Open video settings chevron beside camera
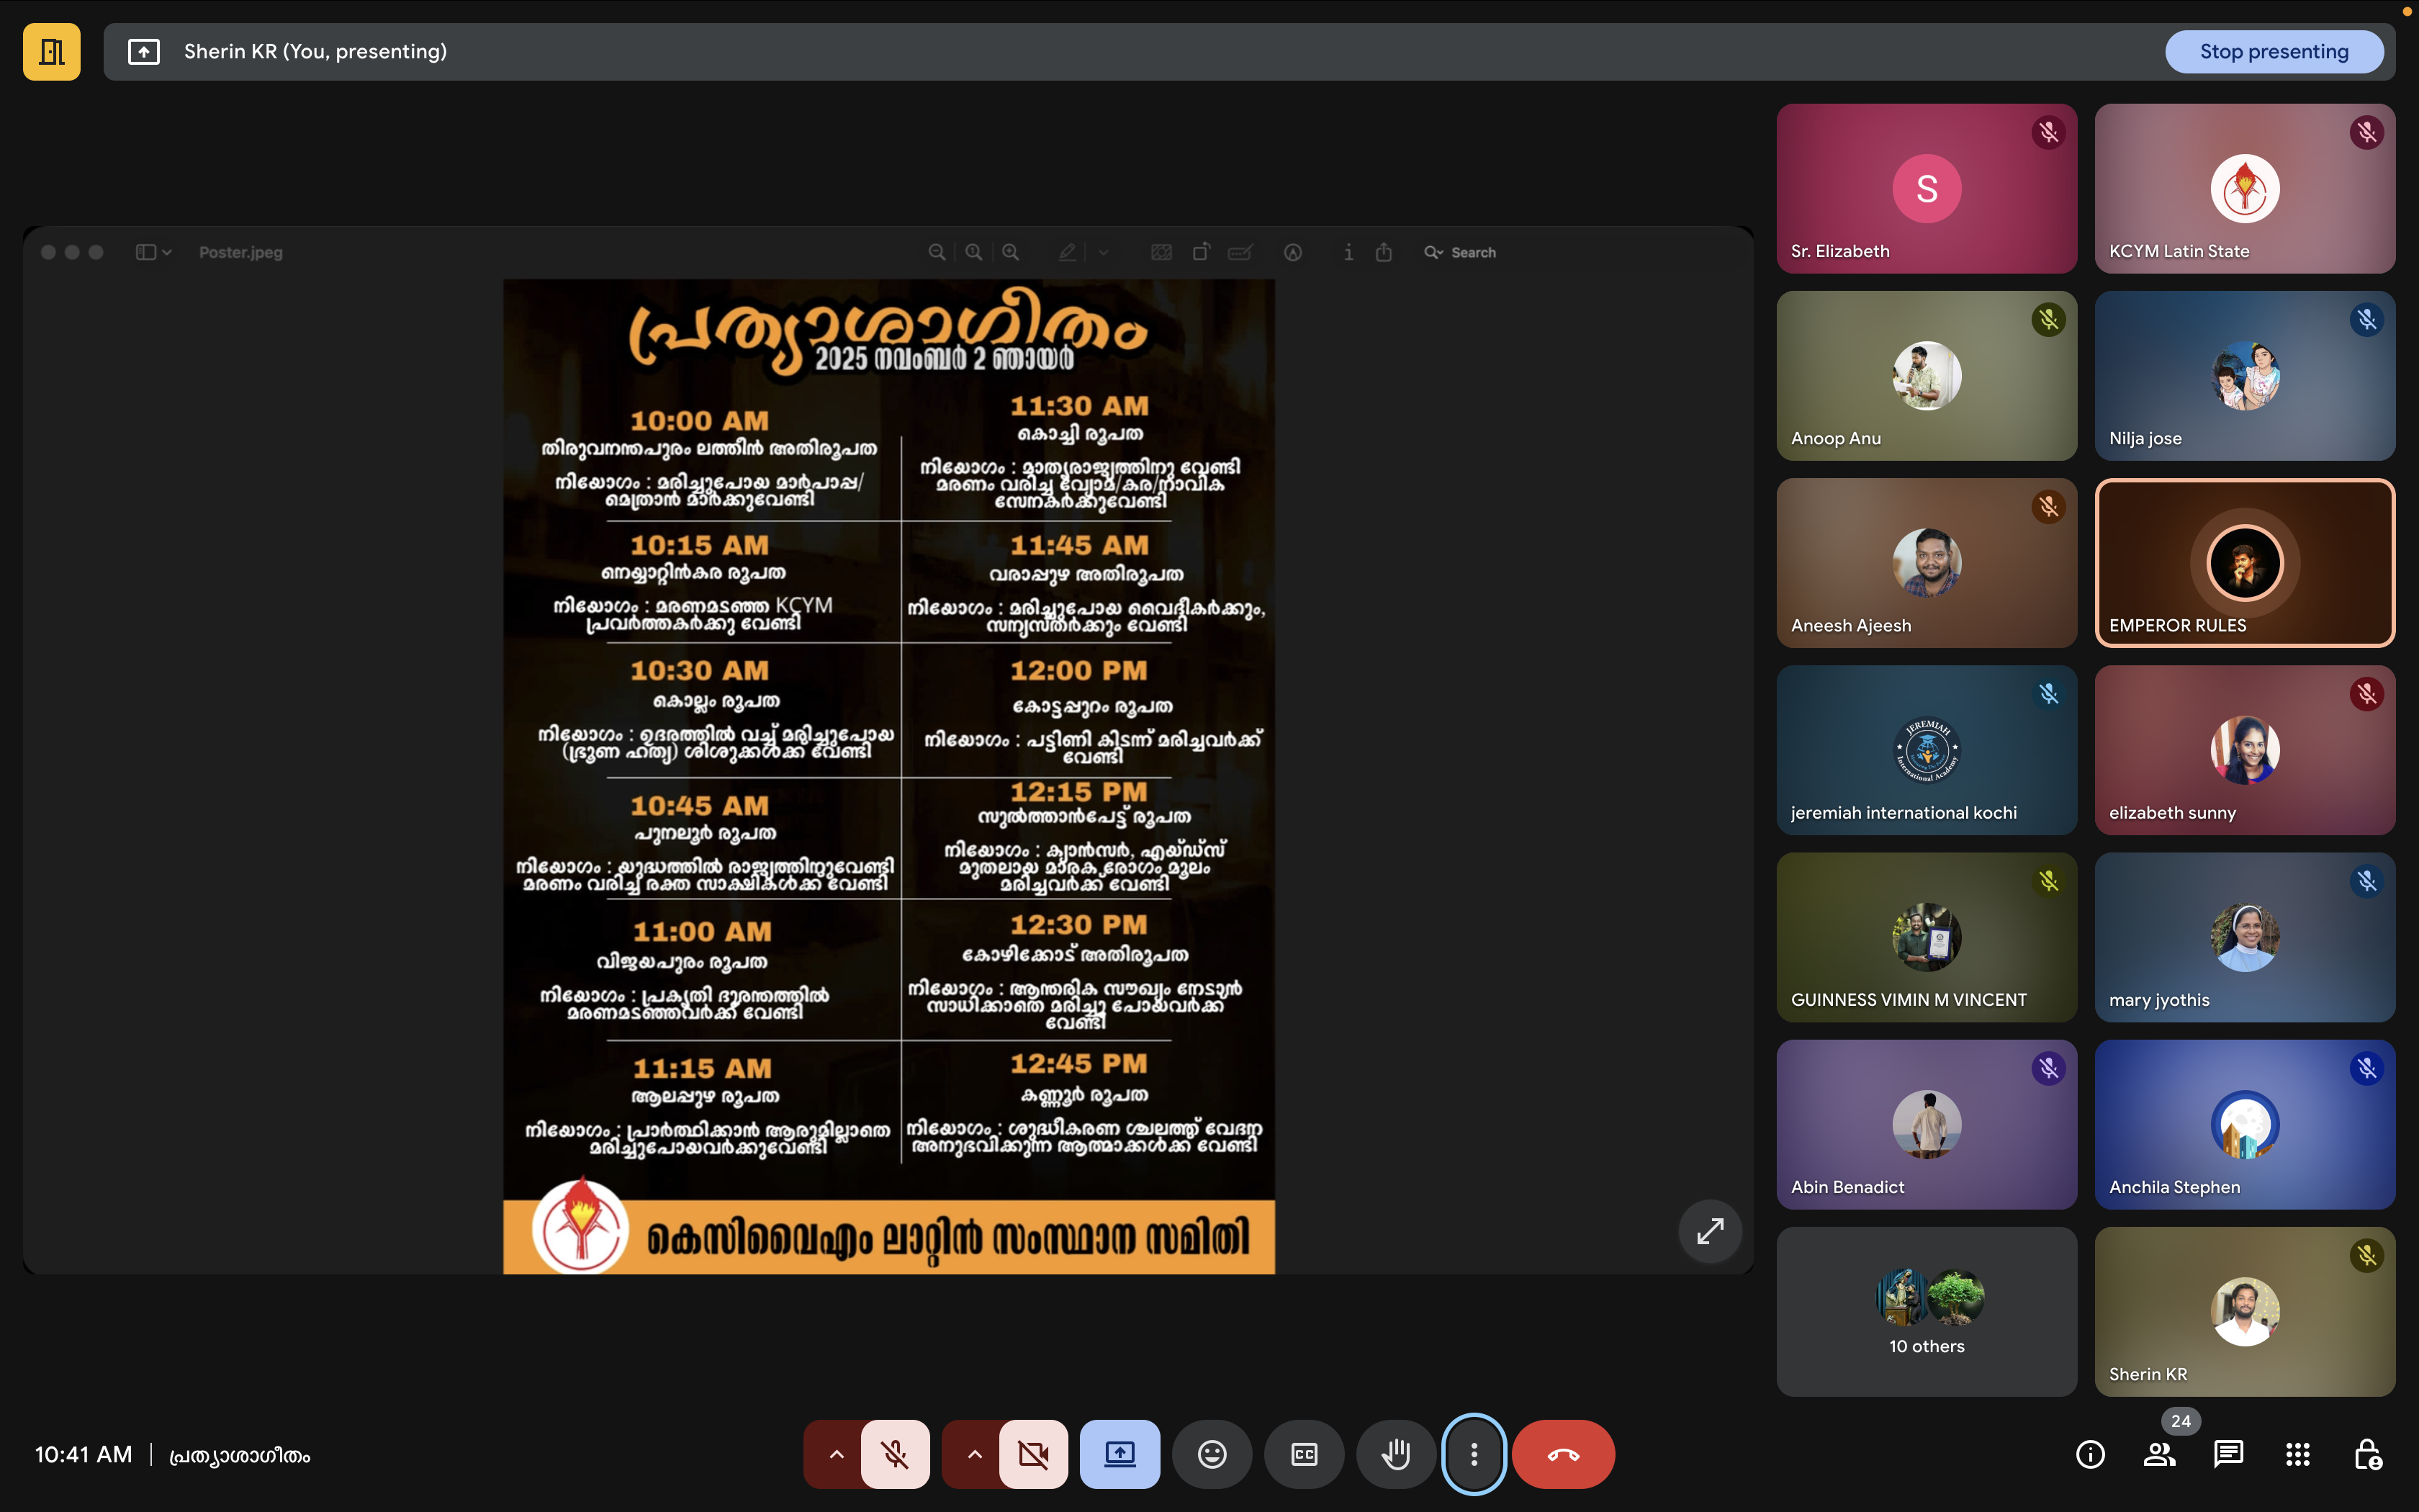The width and height of the screenshot is (2419, 1512). 973,1454
